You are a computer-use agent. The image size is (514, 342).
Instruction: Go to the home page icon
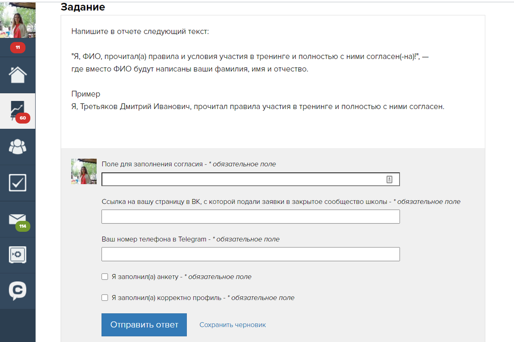(x=18, y=75)
